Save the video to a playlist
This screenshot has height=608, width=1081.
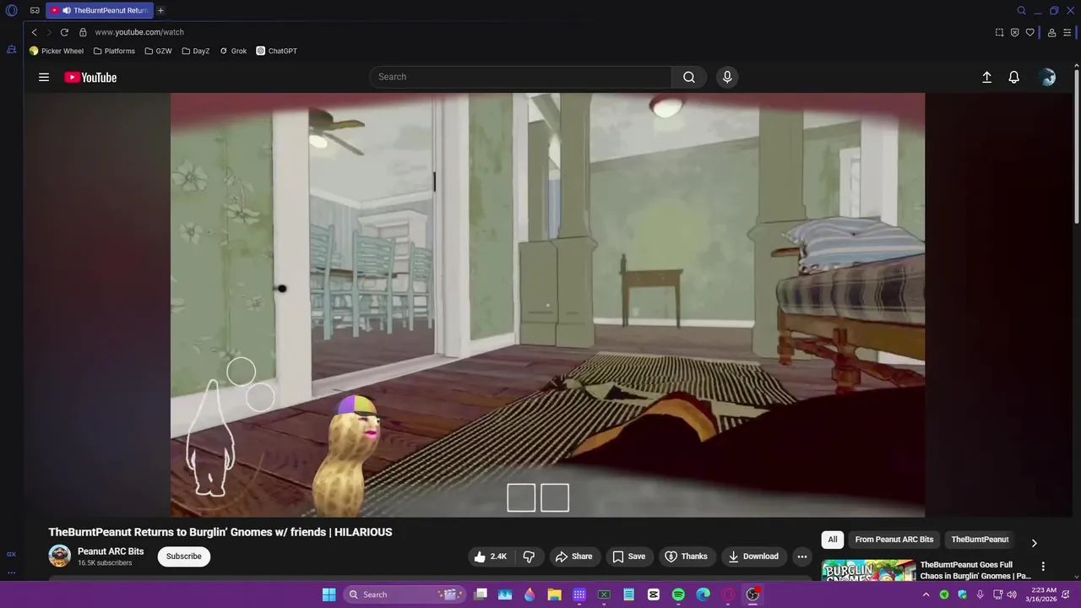pyautogui.click(x=629, y=556)
